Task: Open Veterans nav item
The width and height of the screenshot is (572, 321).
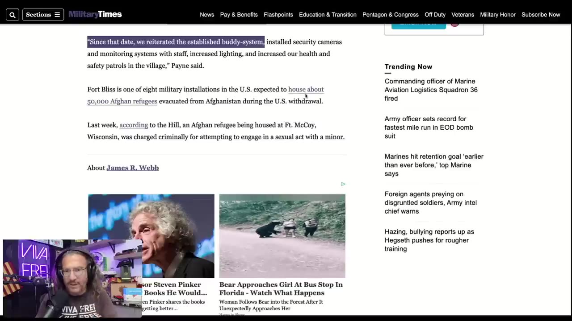Action: coord(463,15)
